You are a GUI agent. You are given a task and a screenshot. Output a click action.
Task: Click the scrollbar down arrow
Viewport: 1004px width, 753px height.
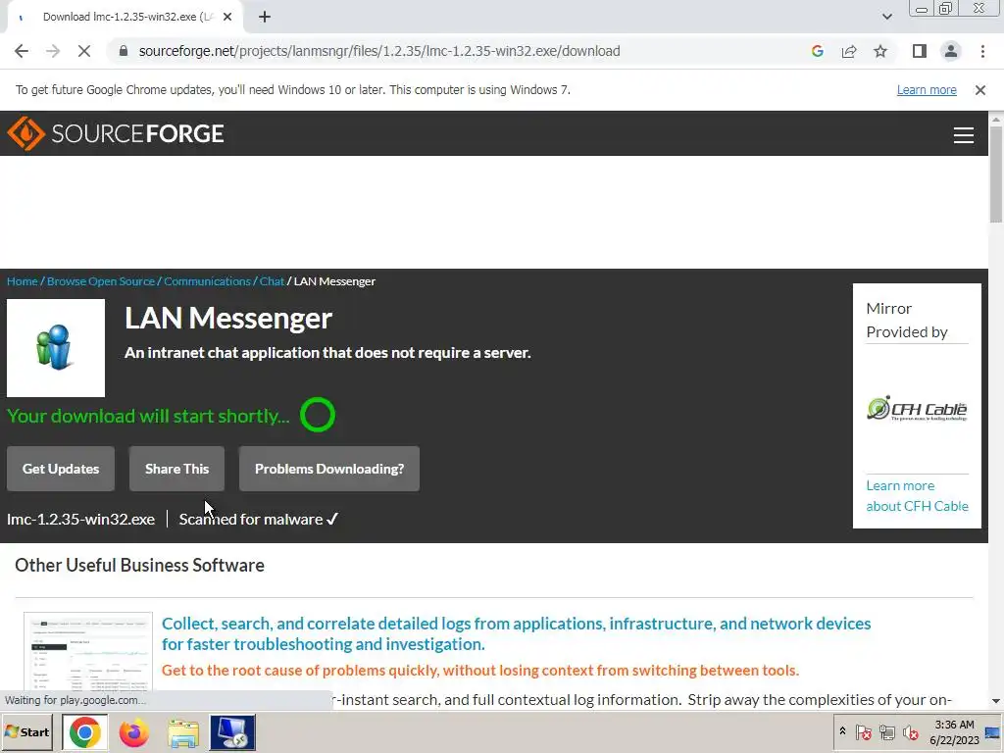click(x=996, y=702)
